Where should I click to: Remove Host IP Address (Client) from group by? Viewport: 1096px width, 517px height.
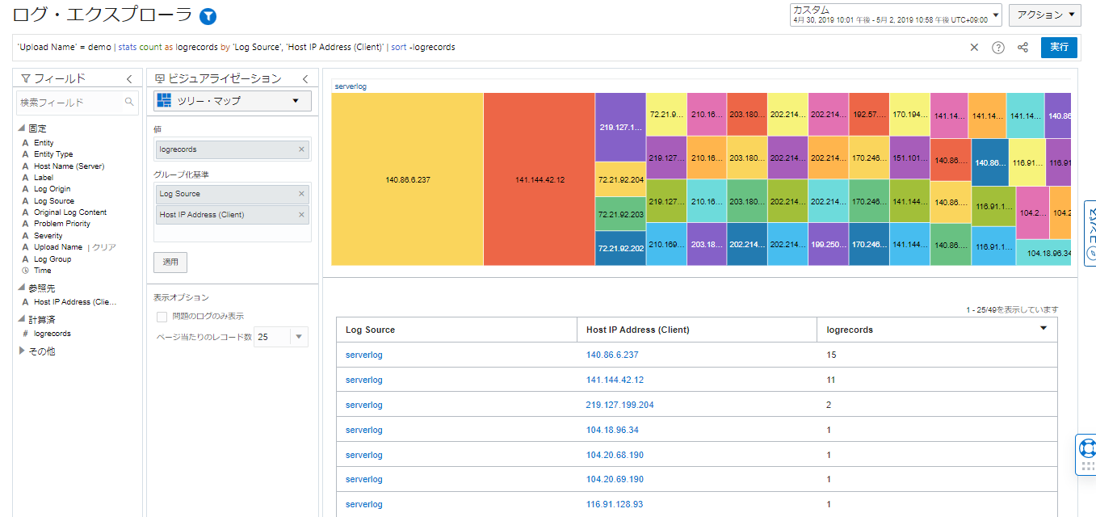pyautogui.click(x=301, y=215)
